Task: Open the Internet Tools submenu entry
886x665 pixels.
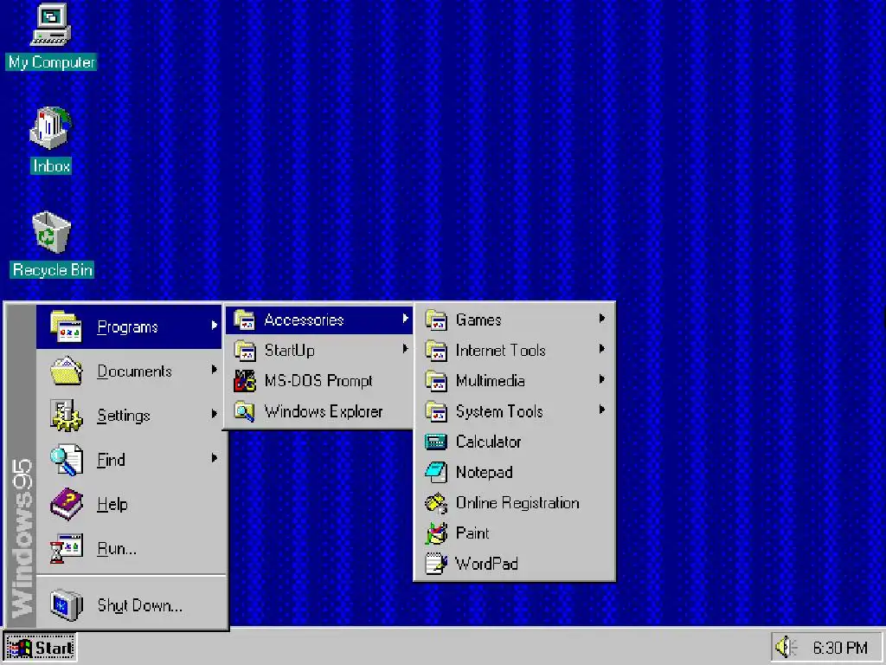Action: (514, 351)
